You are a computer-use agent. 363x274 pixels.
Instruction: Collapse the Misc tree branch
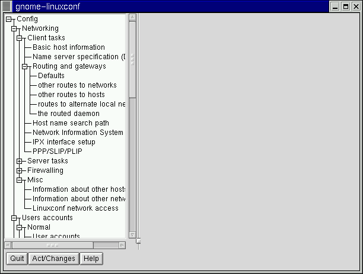[20, 180]
